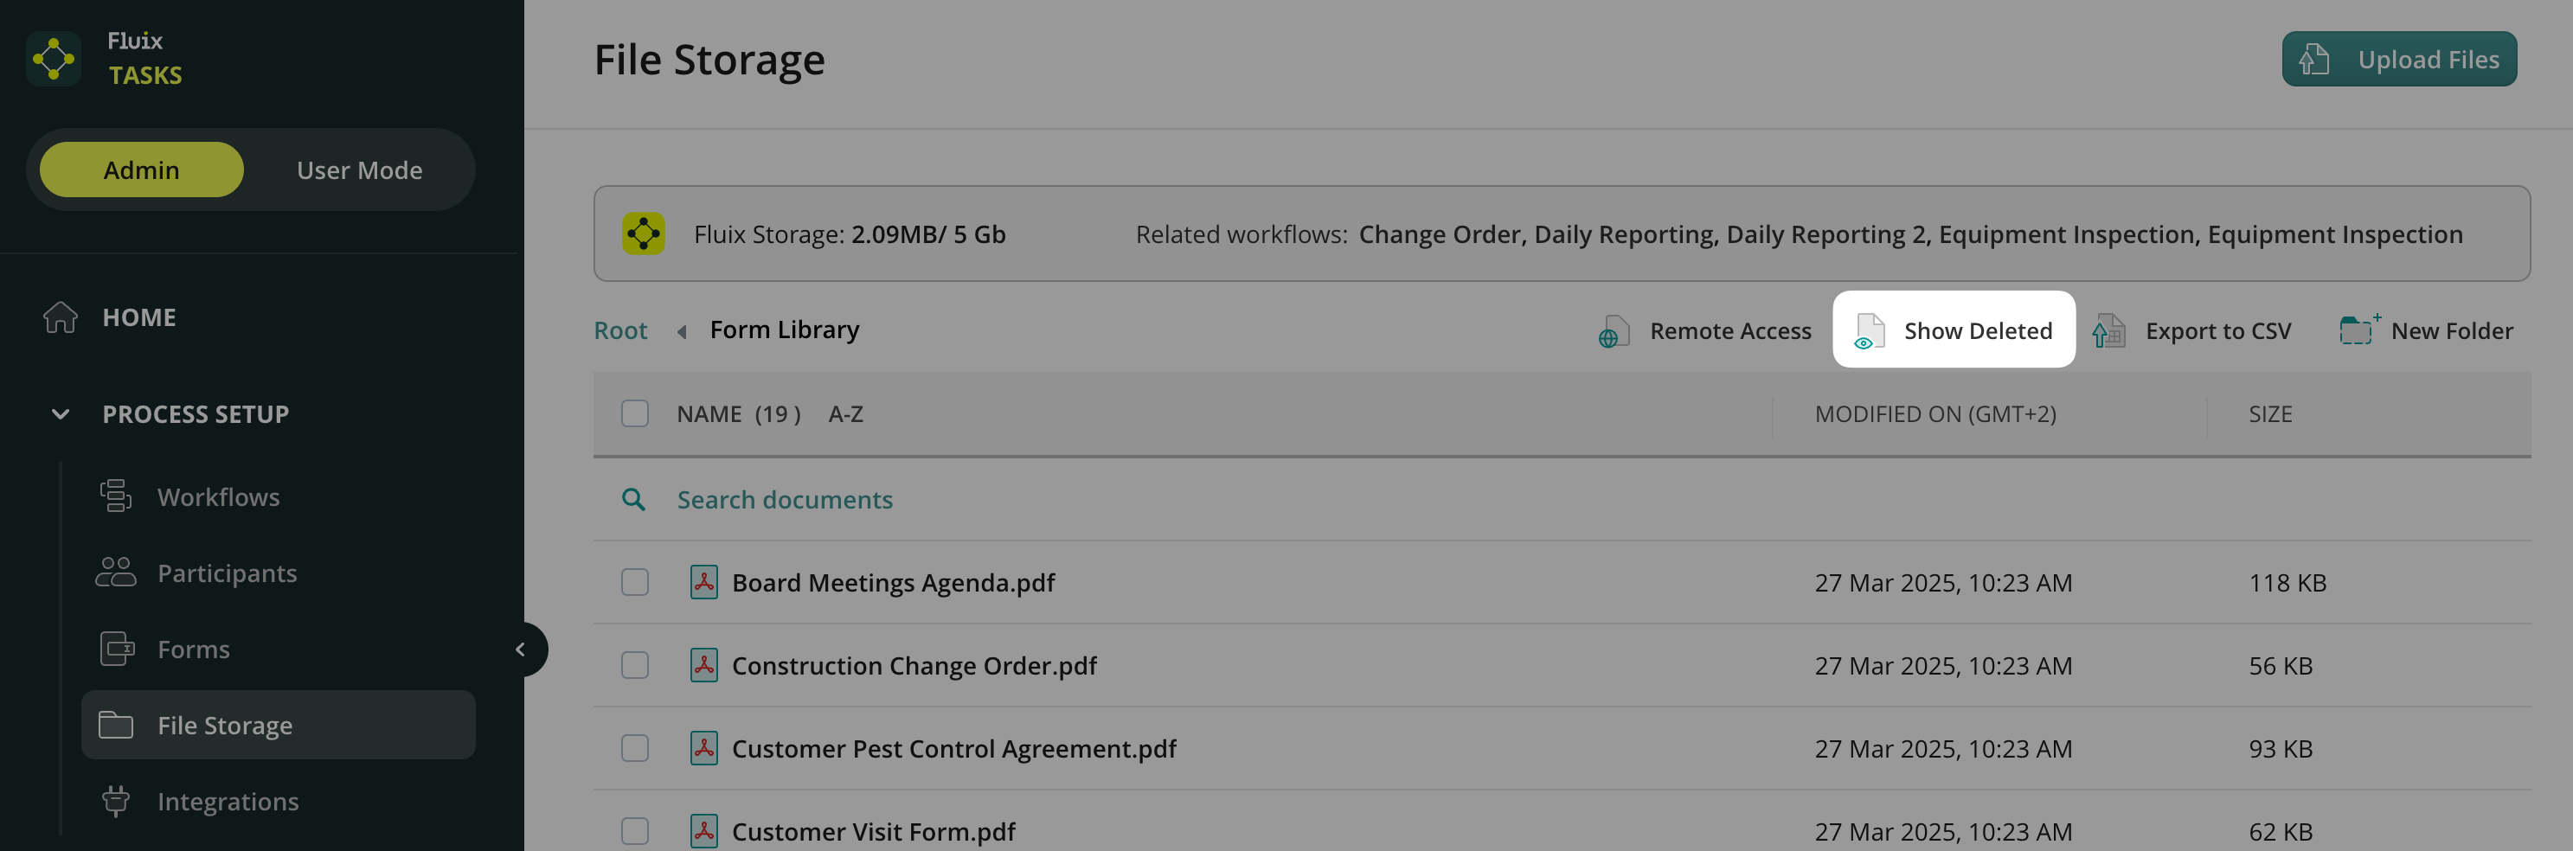Click the Export to CSV icon
This screenshot has width=2573, height=851.
(x=2108, y=331)
